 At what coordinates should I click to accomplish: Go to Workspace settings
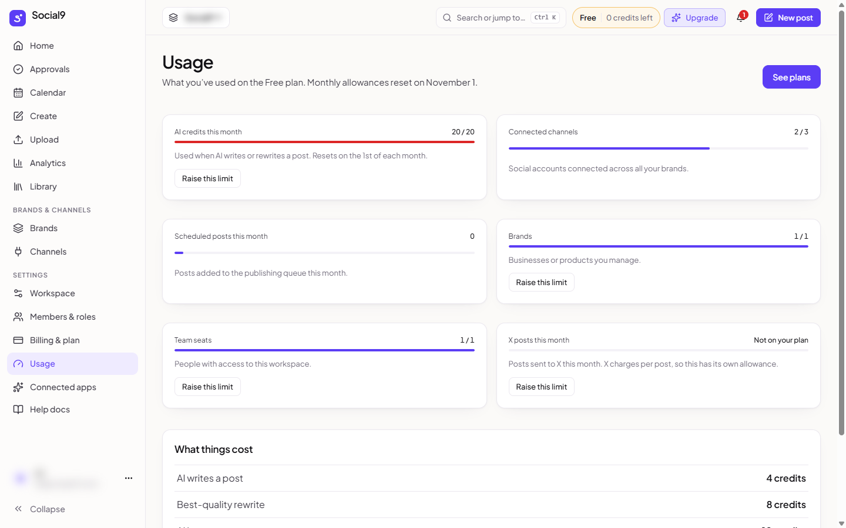72,293
